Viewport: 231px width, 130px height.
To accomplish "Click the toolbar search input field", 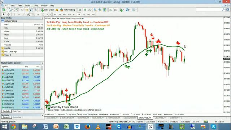I will click(209, 10).
